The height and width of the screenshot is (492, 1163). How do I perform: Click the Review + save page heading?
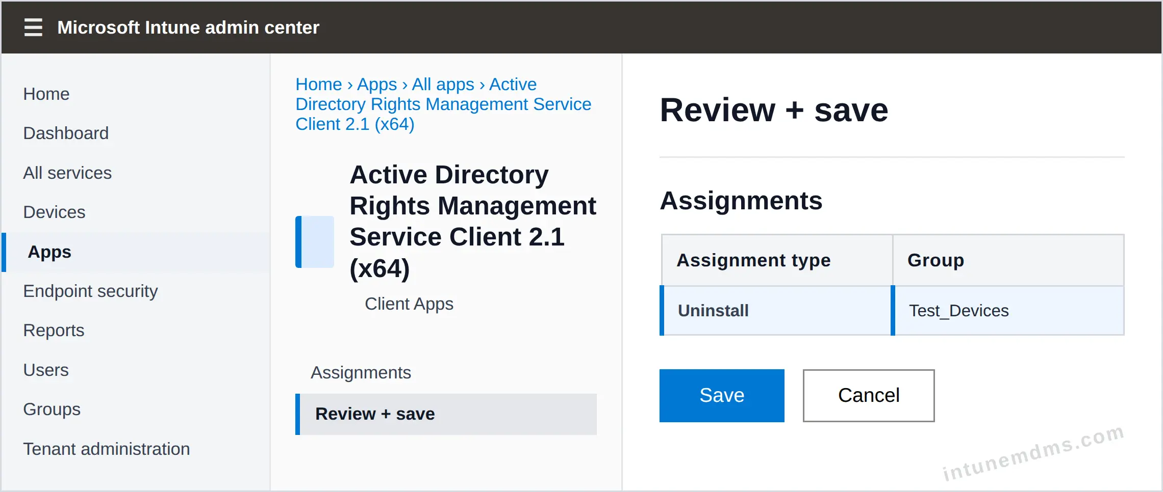774,110
